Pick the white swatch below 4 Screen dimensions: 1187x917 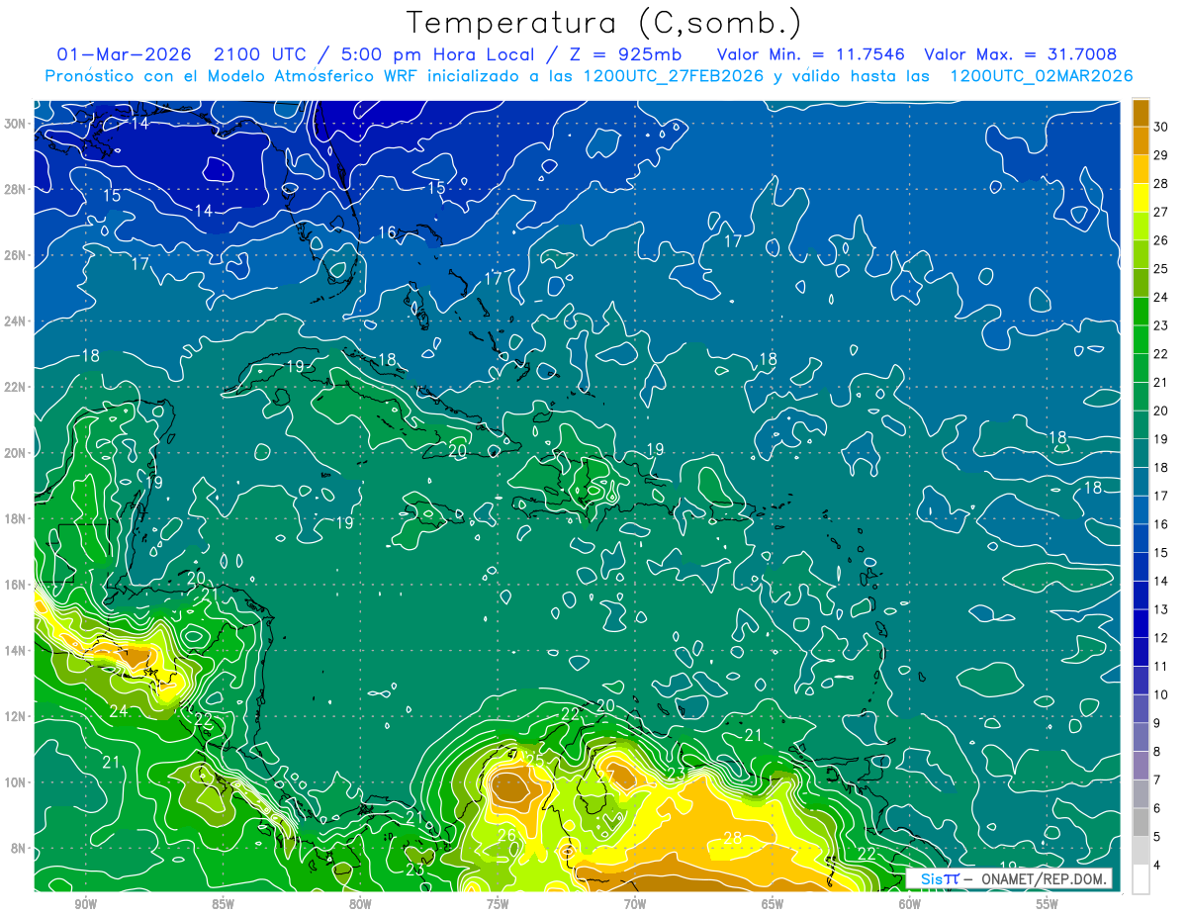1141,879
